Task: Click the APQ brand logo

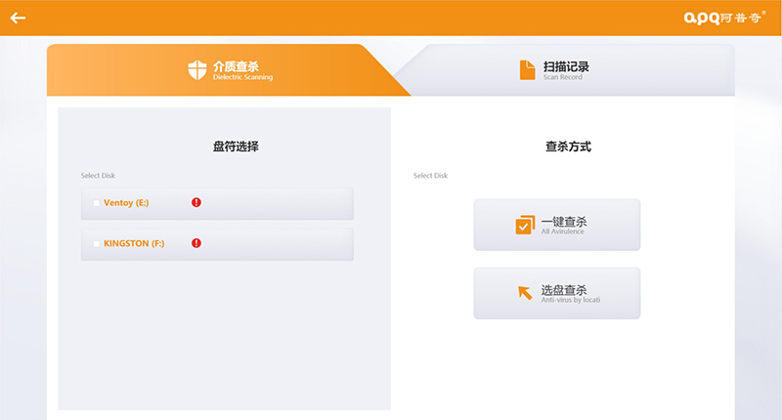Action: click(x=724, y=18)
